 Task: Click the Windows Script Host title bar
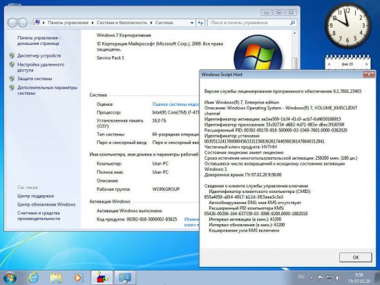click(x=281, y=75)
